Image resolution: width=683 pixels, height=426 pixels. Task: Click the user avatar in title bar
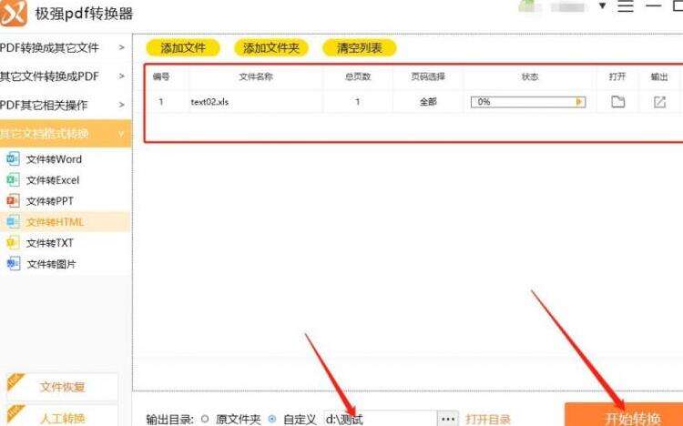pyautogui.click(x=527, y=6)
